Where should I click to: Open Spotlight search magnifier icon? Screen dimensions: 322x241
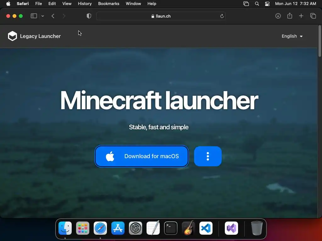coord(257,4)
